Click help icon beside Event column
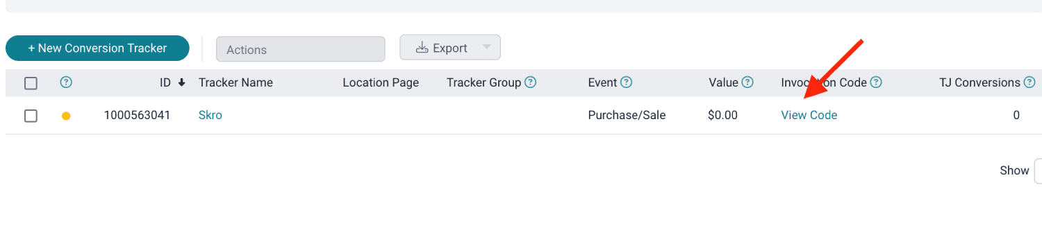Image resolution: width=1042 pixels, height=250 pixels. 626,82
